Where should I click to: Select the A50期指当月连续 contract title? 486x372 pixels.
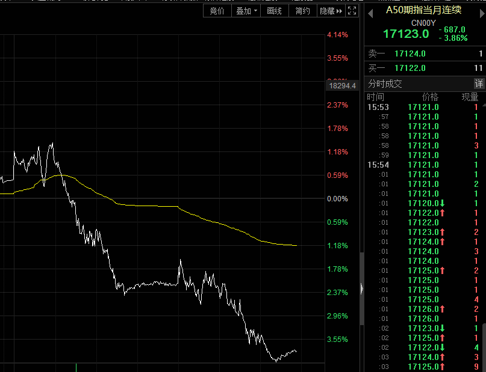point(424,10)
